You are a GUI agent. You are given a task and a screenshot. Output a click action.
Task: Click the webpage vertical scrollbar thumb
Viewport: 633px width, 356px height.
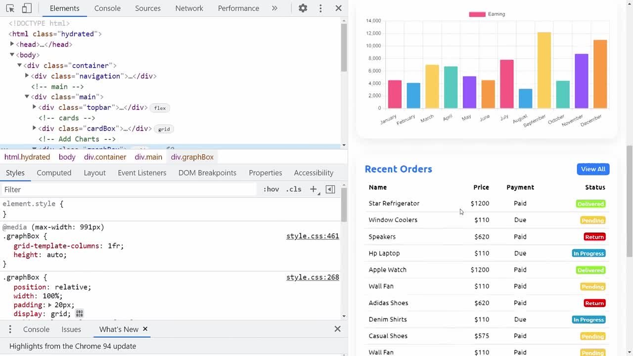click(629, 201)
